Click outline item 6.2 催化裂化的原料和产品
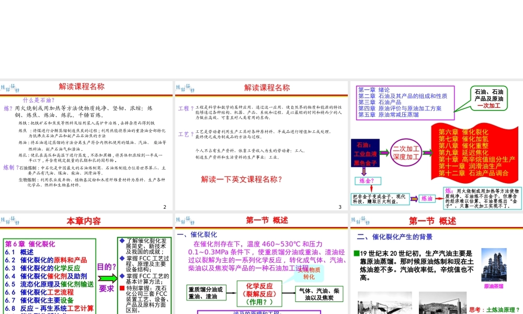Screen dimensions: 523x314 (46, 260)
